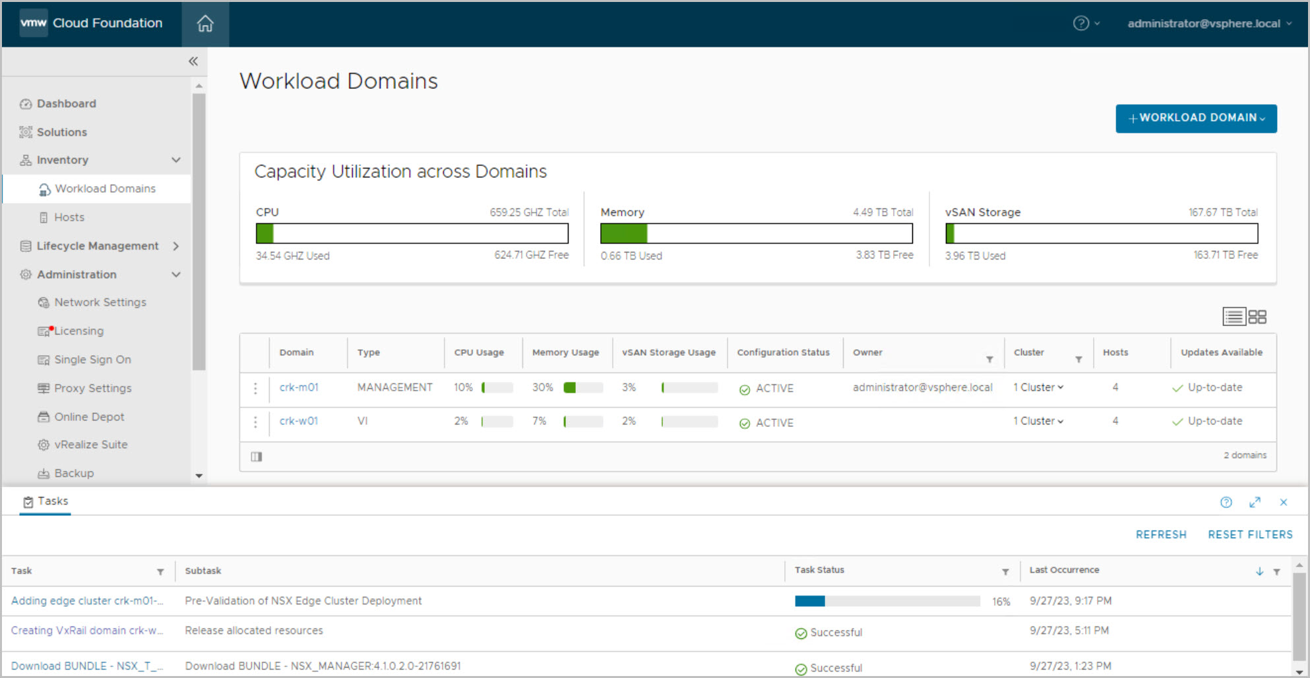Open the column chooser icon below table
This screenshot has height=678, width=1310.
tap(257, 457)
